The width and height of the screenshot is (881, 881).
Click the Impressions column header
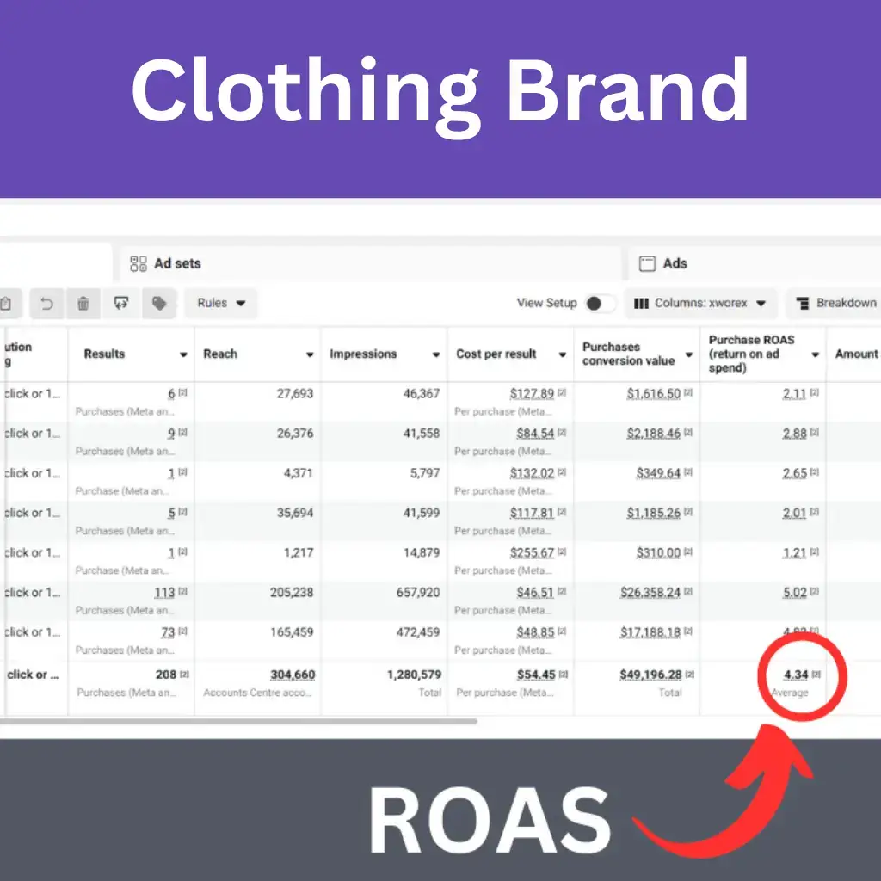pos(385,354)
